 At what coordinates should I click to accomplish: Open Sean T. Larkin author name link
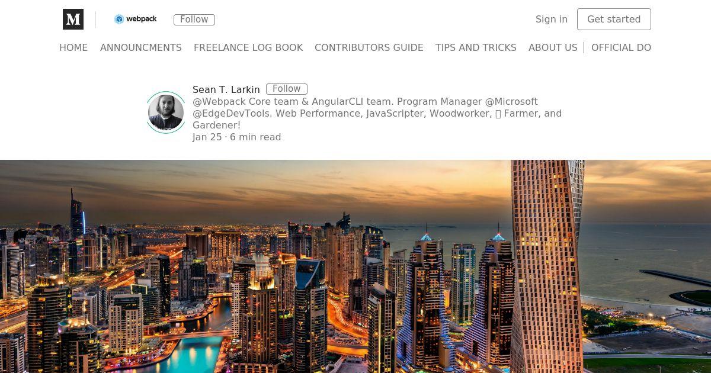[226, 89]
